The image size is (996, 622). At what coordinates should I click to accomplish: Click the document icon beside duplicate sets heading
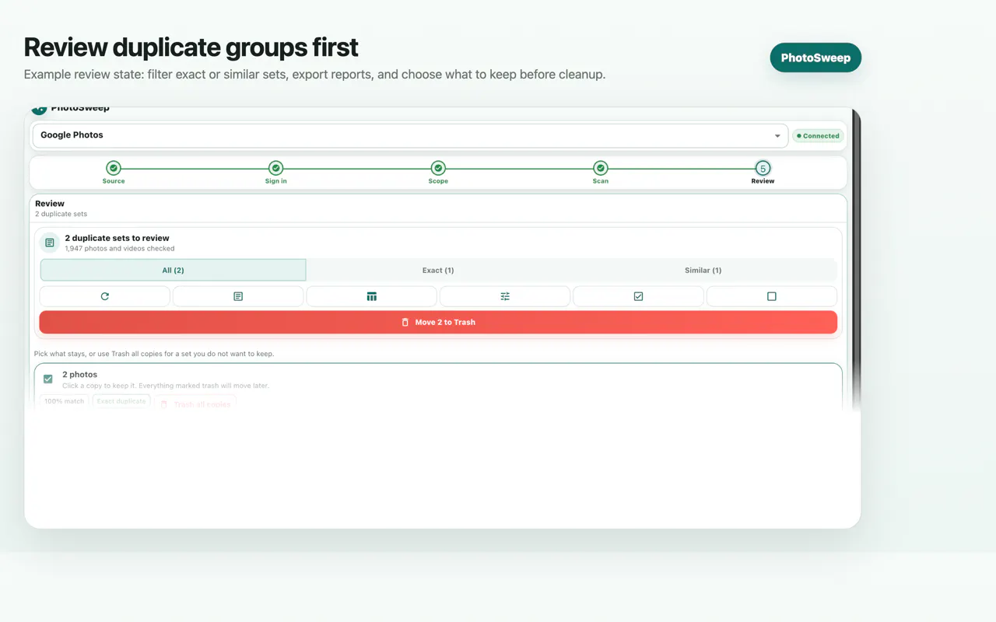pos(50,243)
